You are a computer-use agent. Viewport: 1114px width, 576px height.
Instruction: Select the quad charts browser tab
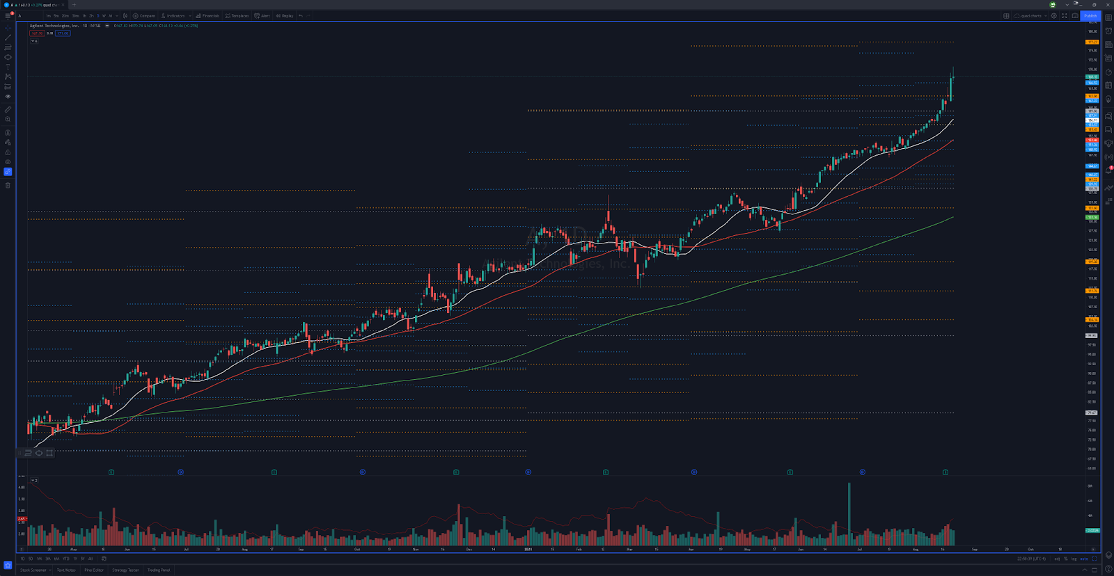click(35, 5)
